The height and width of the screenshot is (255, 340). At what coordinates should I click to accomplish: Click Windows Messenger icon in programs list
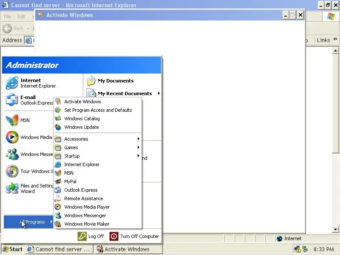coord(58,215)
